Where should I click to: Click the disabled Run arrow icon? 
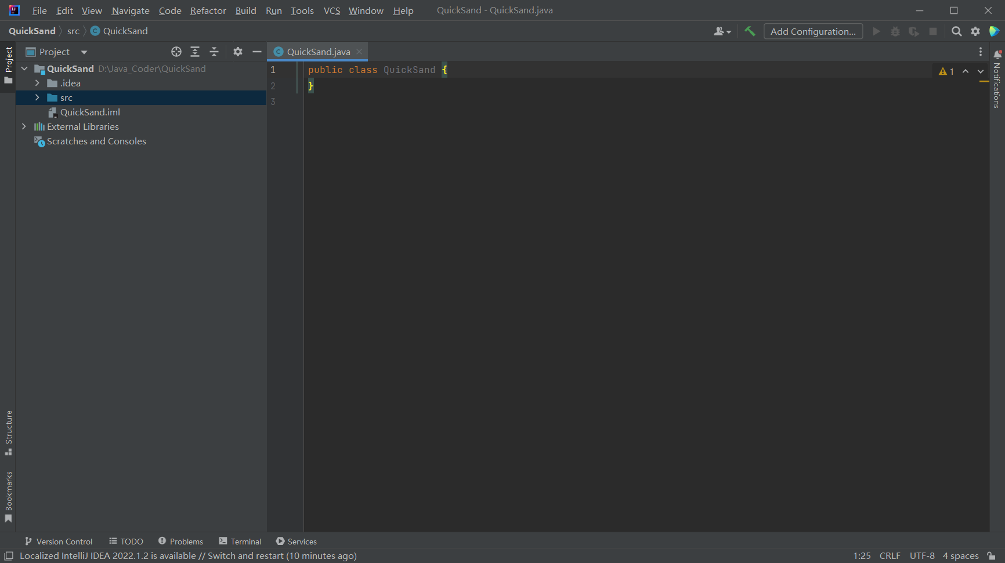[877, 31]
